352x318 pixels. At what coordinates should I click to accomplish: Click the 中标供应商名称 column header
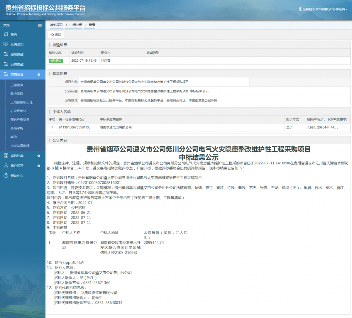(x=111, y=119)
